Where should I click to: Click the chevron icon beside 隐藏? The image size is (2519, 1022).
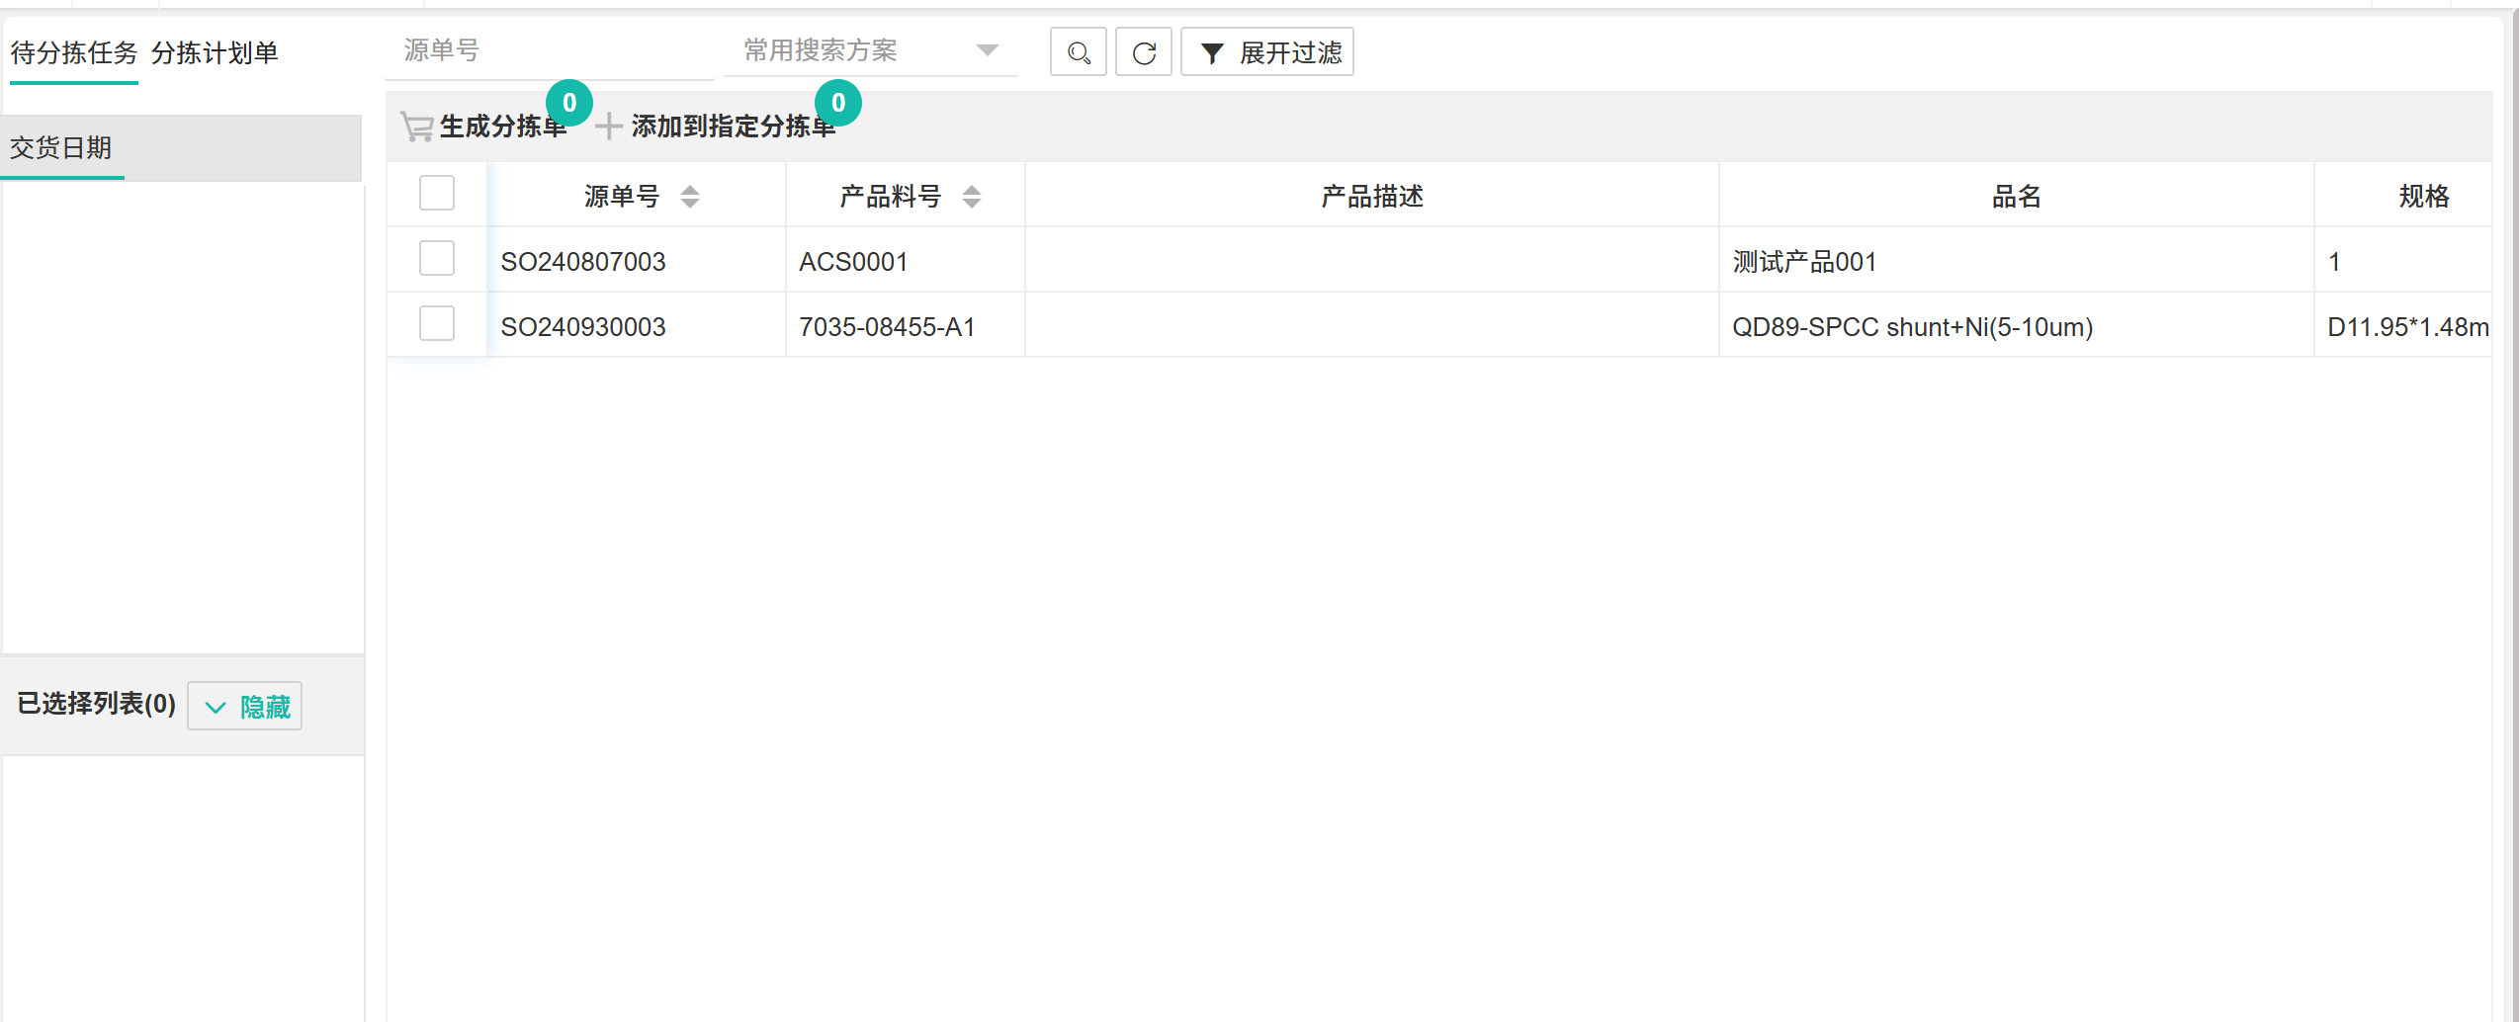click(215, 708)
